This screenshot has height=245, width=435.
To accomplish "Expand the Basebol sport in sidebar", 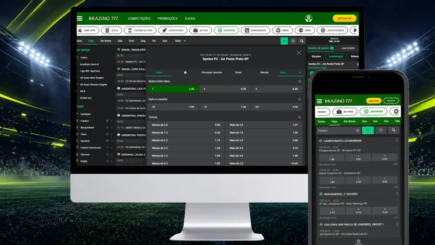I will click(x=112, y=141).
